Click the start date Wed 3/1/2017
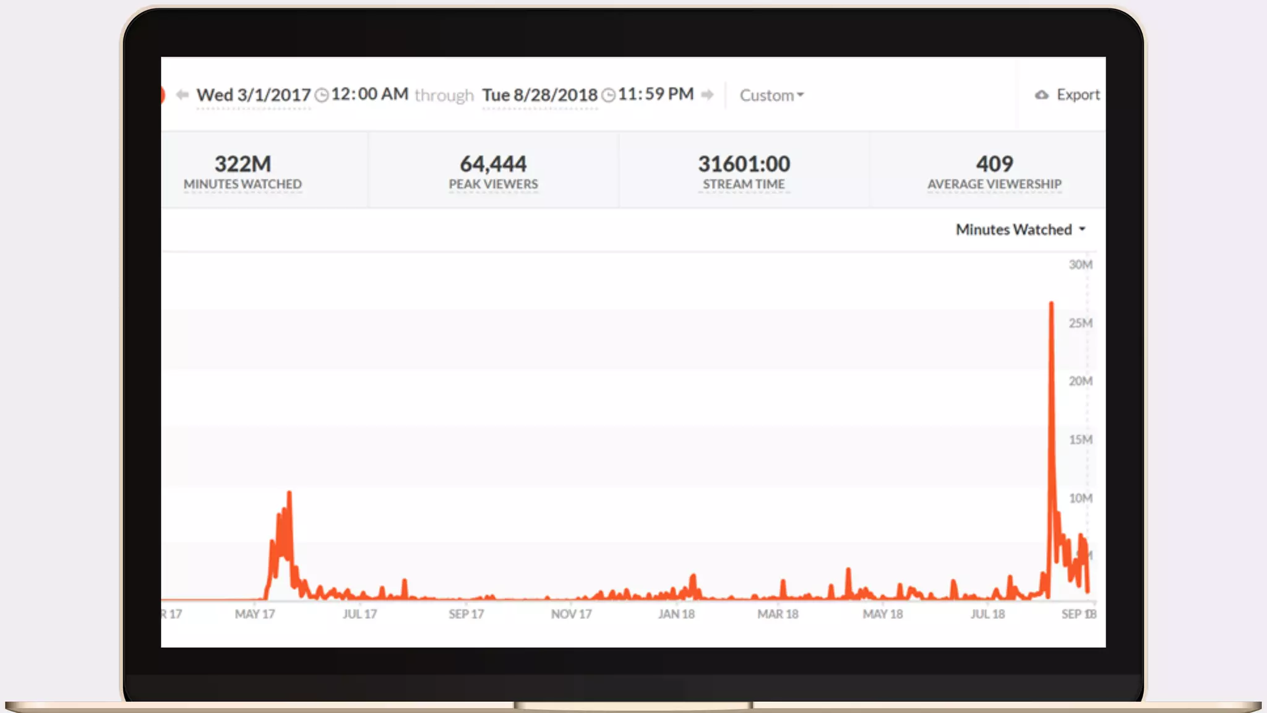This screenshot has height=713, width=1267. pyautogui.click(x=254, y=95)
